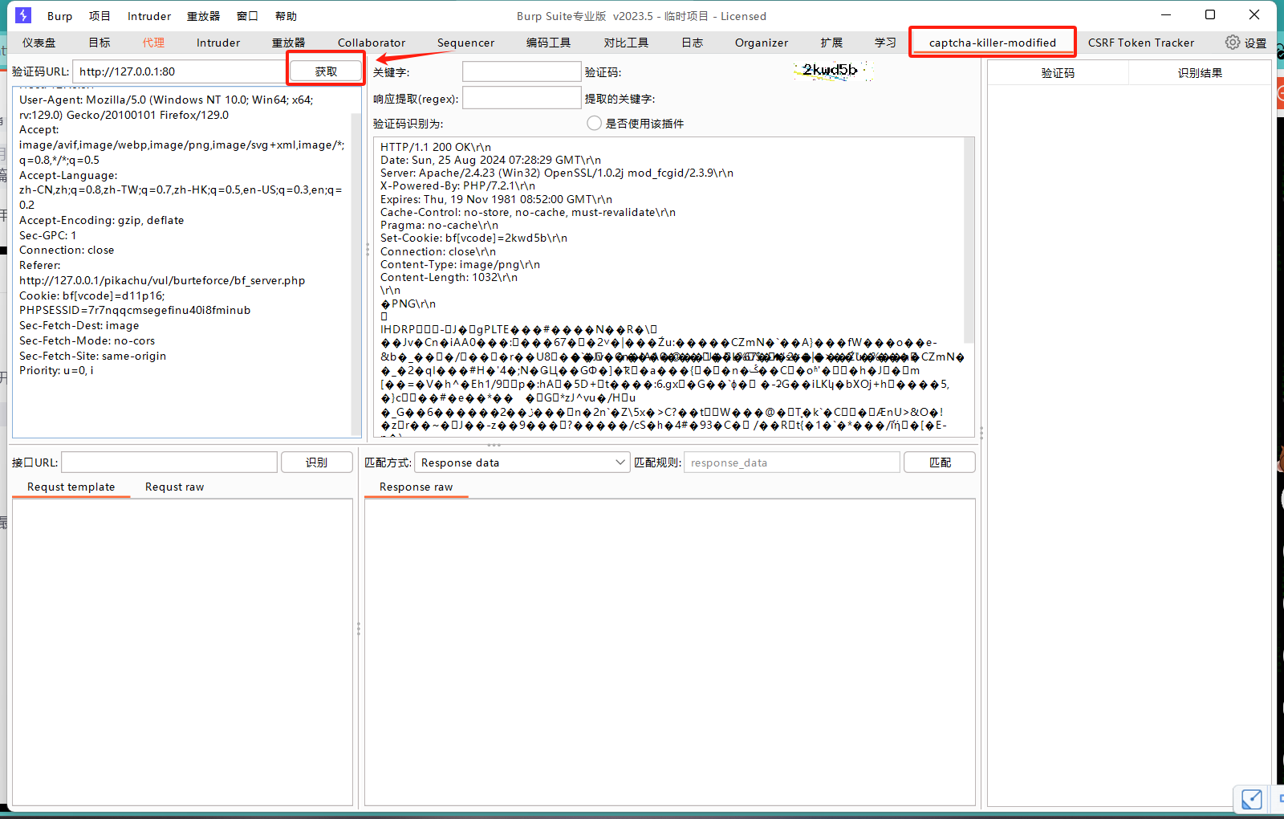Switch to the 学习 tab
Image resolution: width=1284 pixels, height=819 pixels.
(885, 43)
